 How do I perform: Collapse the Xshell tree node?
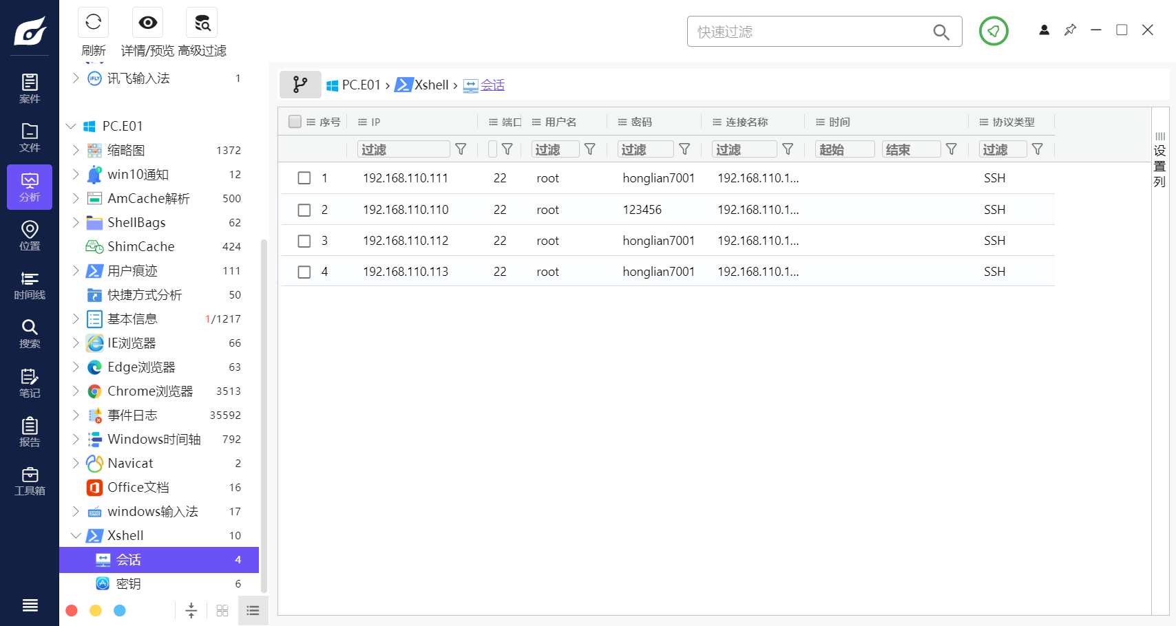(76, 535)
